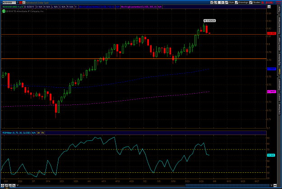Click the NZDollar/US Dollar Spot title text
Image resolution: width=282 pixels, height=189 pixels.
(37, 3)
